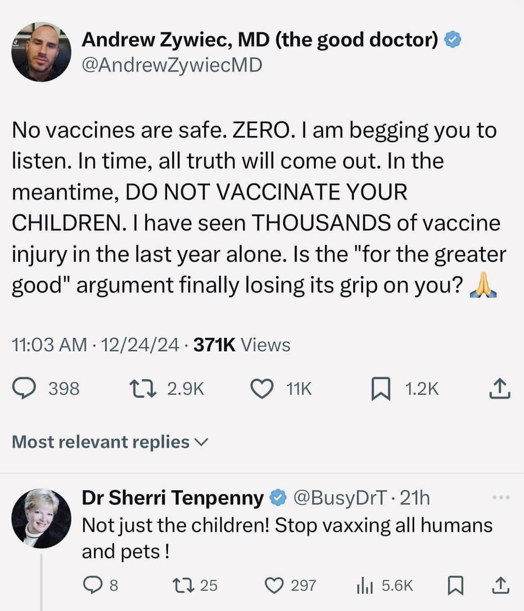The height and width of the screenshot is (611, 524).
Task: Open Andrew Zywiec's profile picture
Action: click(x=41, y=52)
